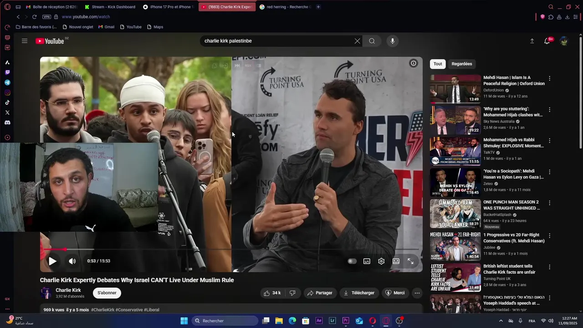Open Opera easy setup sliders icon
Screen dimensions: 583x328
coord(575,17)
